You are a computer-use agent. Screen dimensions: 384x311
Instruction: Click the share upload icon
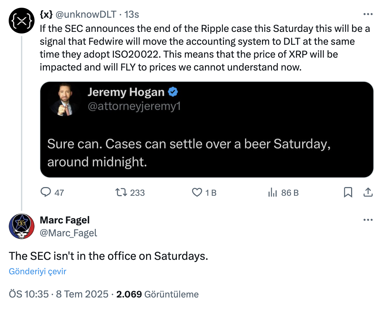point(368,193)
